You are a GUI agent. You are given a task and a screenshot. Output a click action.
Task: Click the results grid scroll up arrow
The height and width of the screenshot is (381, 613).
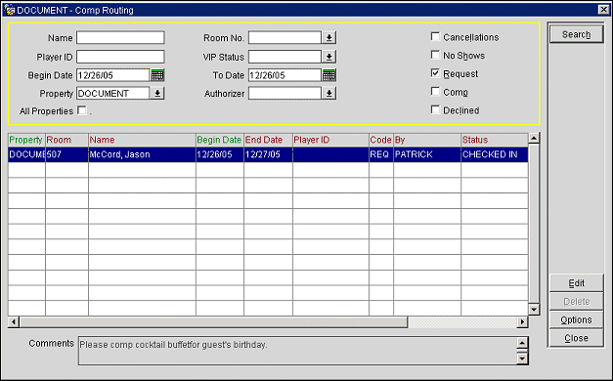(x=534, y=138)
